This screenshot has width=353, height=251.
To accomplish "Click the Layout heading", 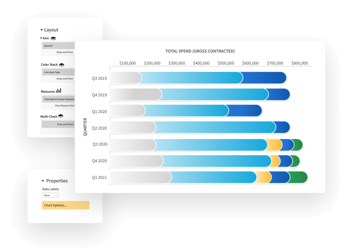I will click(51, 30).
